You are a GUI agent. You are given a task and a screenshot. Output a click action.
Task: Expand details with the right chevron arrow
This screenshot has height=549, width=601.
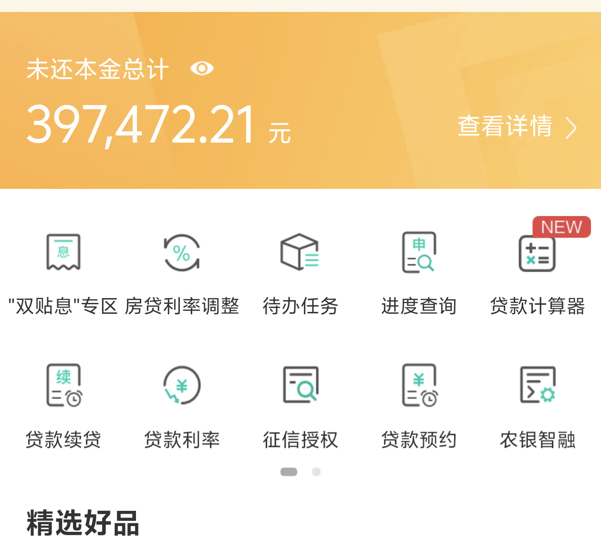pos(571,128)
